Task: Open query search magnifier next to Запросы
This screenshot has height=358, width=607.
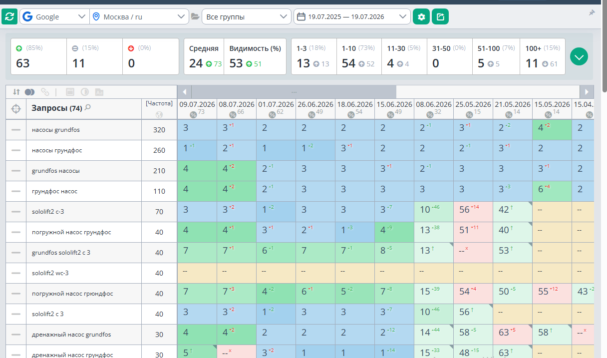Action: click(88, 107)
